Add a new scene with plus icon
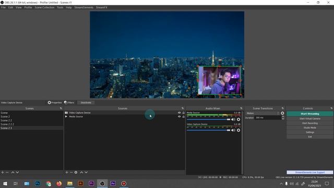This screenshot has width=334, height=188. (3, 172)
